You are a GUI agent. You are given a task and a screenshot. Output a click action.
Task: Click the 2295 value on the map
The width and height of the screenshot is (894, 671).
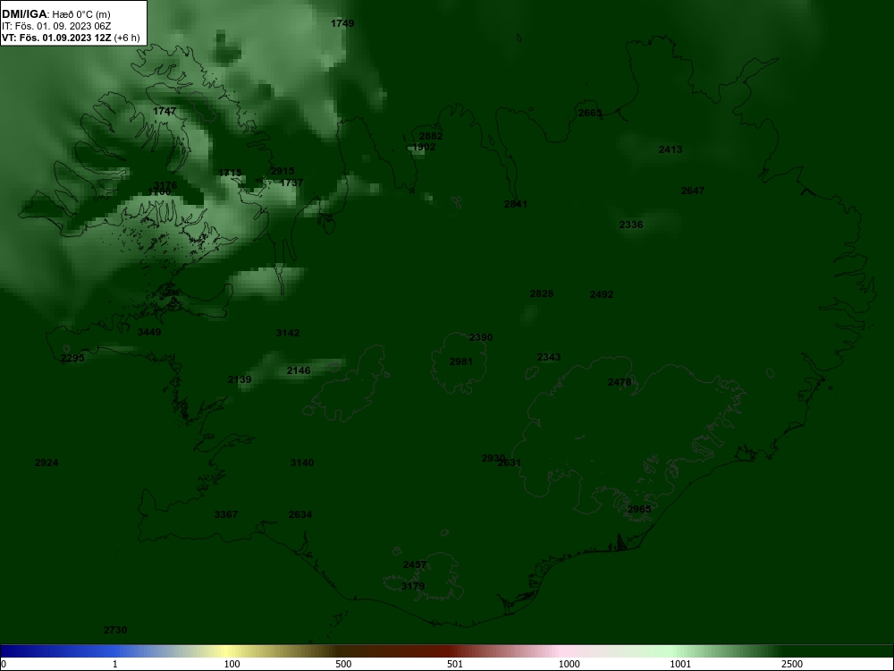(x=72, y=359)
